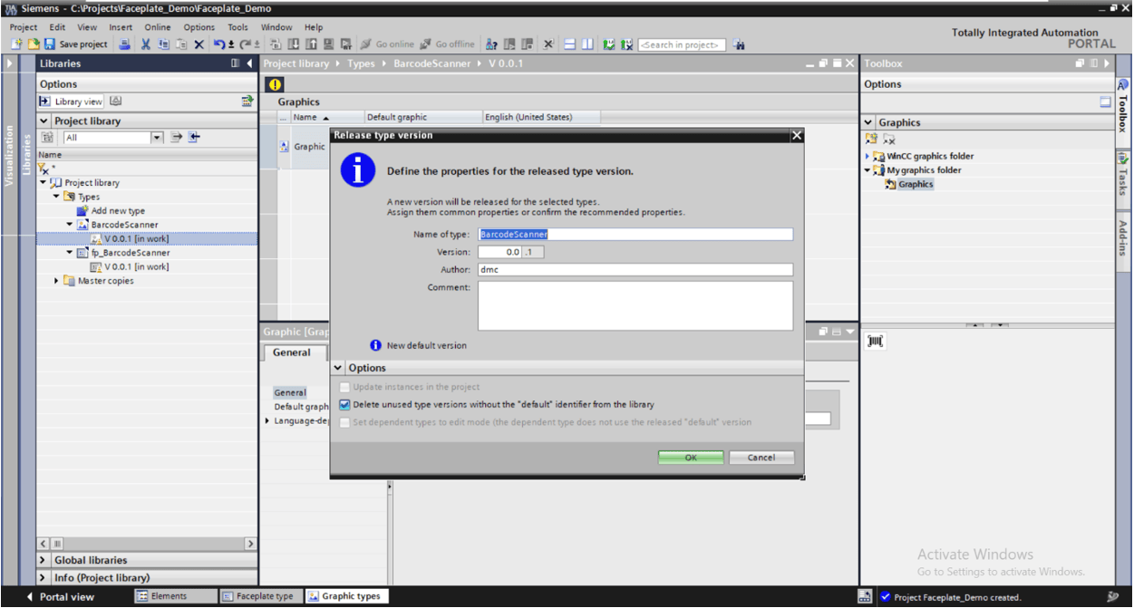Expand the WinCC graphics folder
Screen dimensions: 1134x608
click(867, 156)
